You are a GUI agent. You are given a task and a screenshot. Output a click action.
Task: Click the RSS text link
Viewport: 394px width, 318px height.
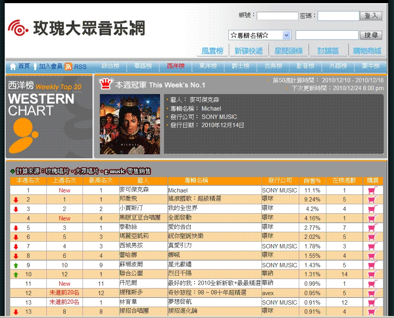(x=80, y=67)
